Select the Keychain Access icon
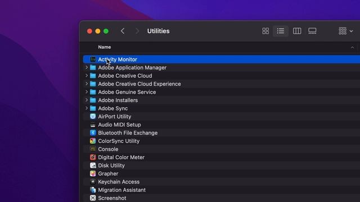 point(93,182)
